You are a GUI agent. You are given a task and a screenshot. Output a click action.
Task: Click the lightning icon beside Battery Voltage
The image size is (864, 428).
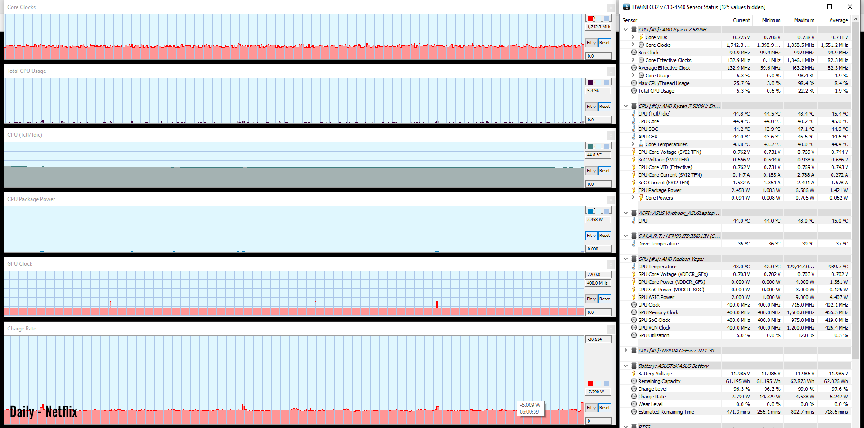point(634,374)
